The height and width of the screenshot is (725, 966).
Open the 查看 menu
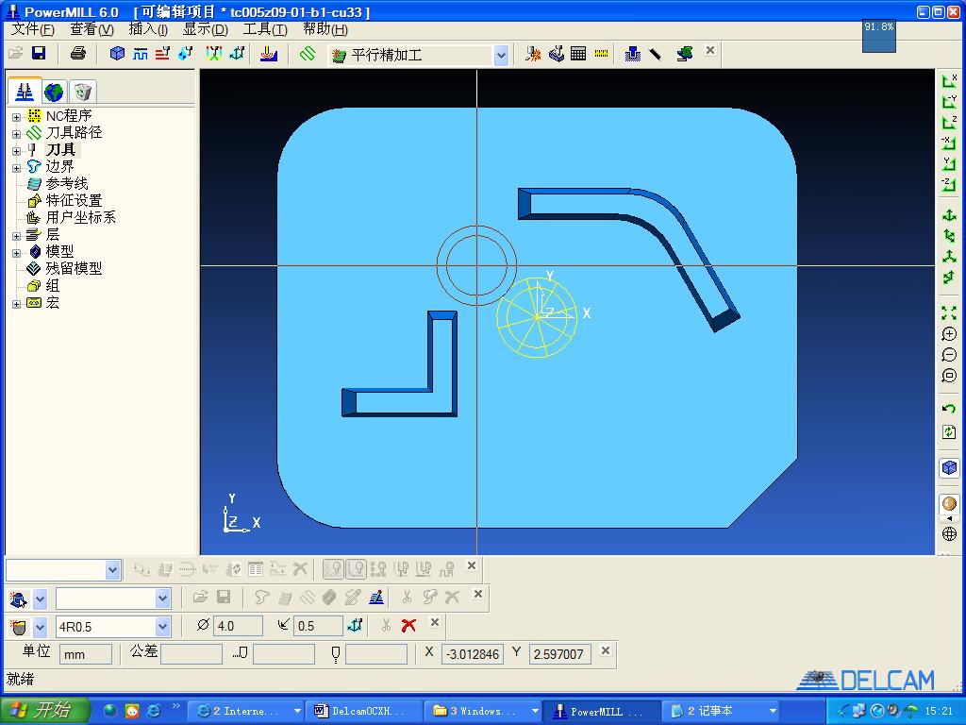(x=92, y=29)
